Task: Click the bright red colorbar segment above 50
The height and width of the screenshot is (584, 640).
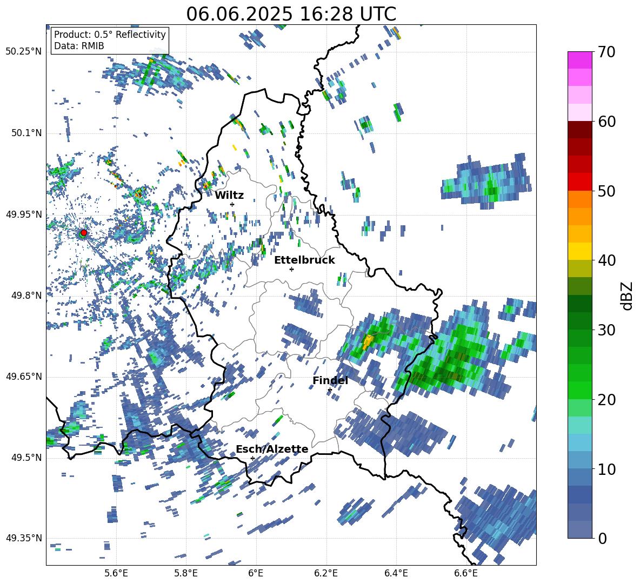Action: pyautogui.click(x=579, y=182)
